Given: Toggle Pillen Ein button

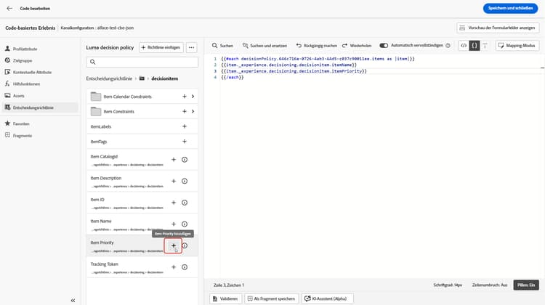Looking at the screenshot, I should (x=526, y=285).
